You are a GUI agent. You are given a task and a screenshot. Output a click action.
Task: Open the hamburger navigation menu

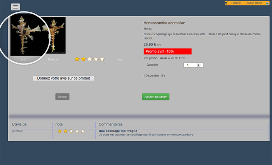tap(16, 7)
